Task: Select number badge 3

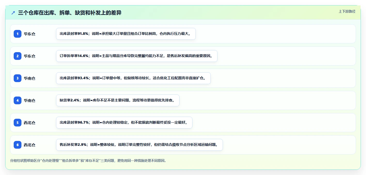Action: [18, 78]
